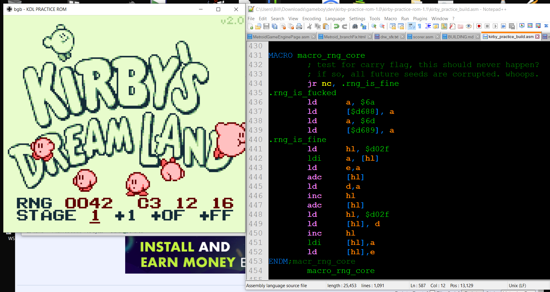Open Find using the binoculars icon
This screenshot has height=292, width=550.
click(355, 27)
